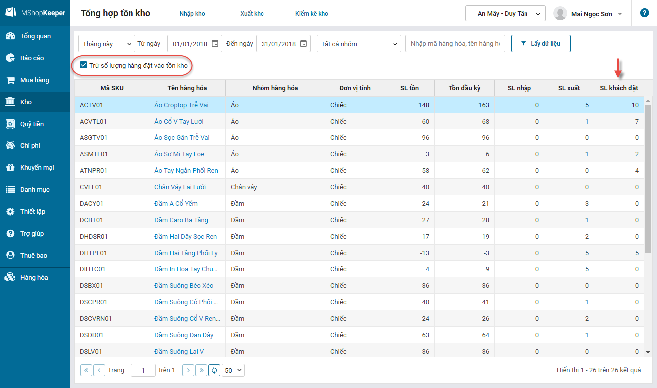Open Hàng hóa in the sidebar
This screenshot has width=657, height=388.
[34, 277]
